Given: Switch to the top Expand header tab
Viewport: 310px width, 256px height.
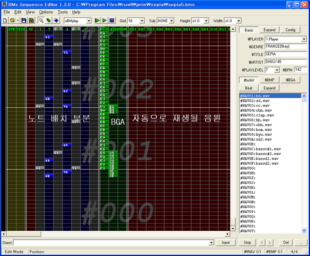Looking at the screenshot, I should tap(269, 30).
